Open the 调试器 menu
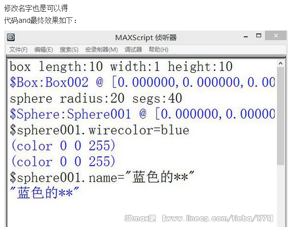Viewport: 288px width, 227px height. coord(133,49)
